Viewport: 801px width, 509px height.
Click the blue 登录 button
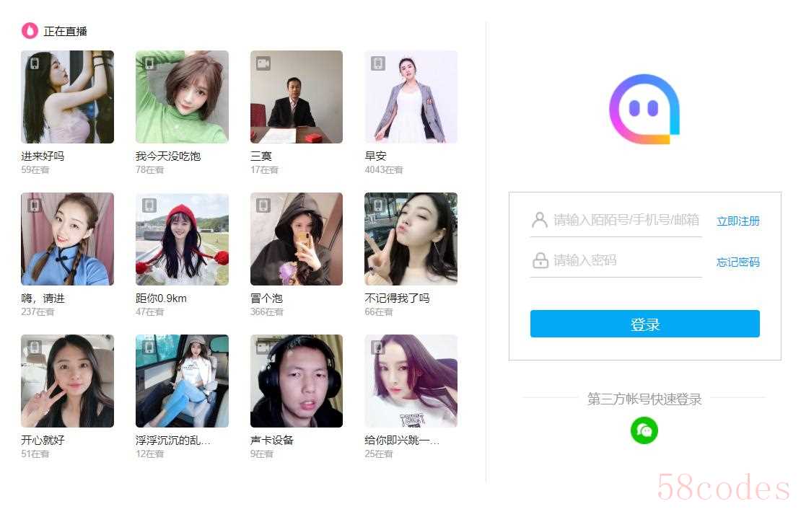pyautogui.click(x=644, y=324)
